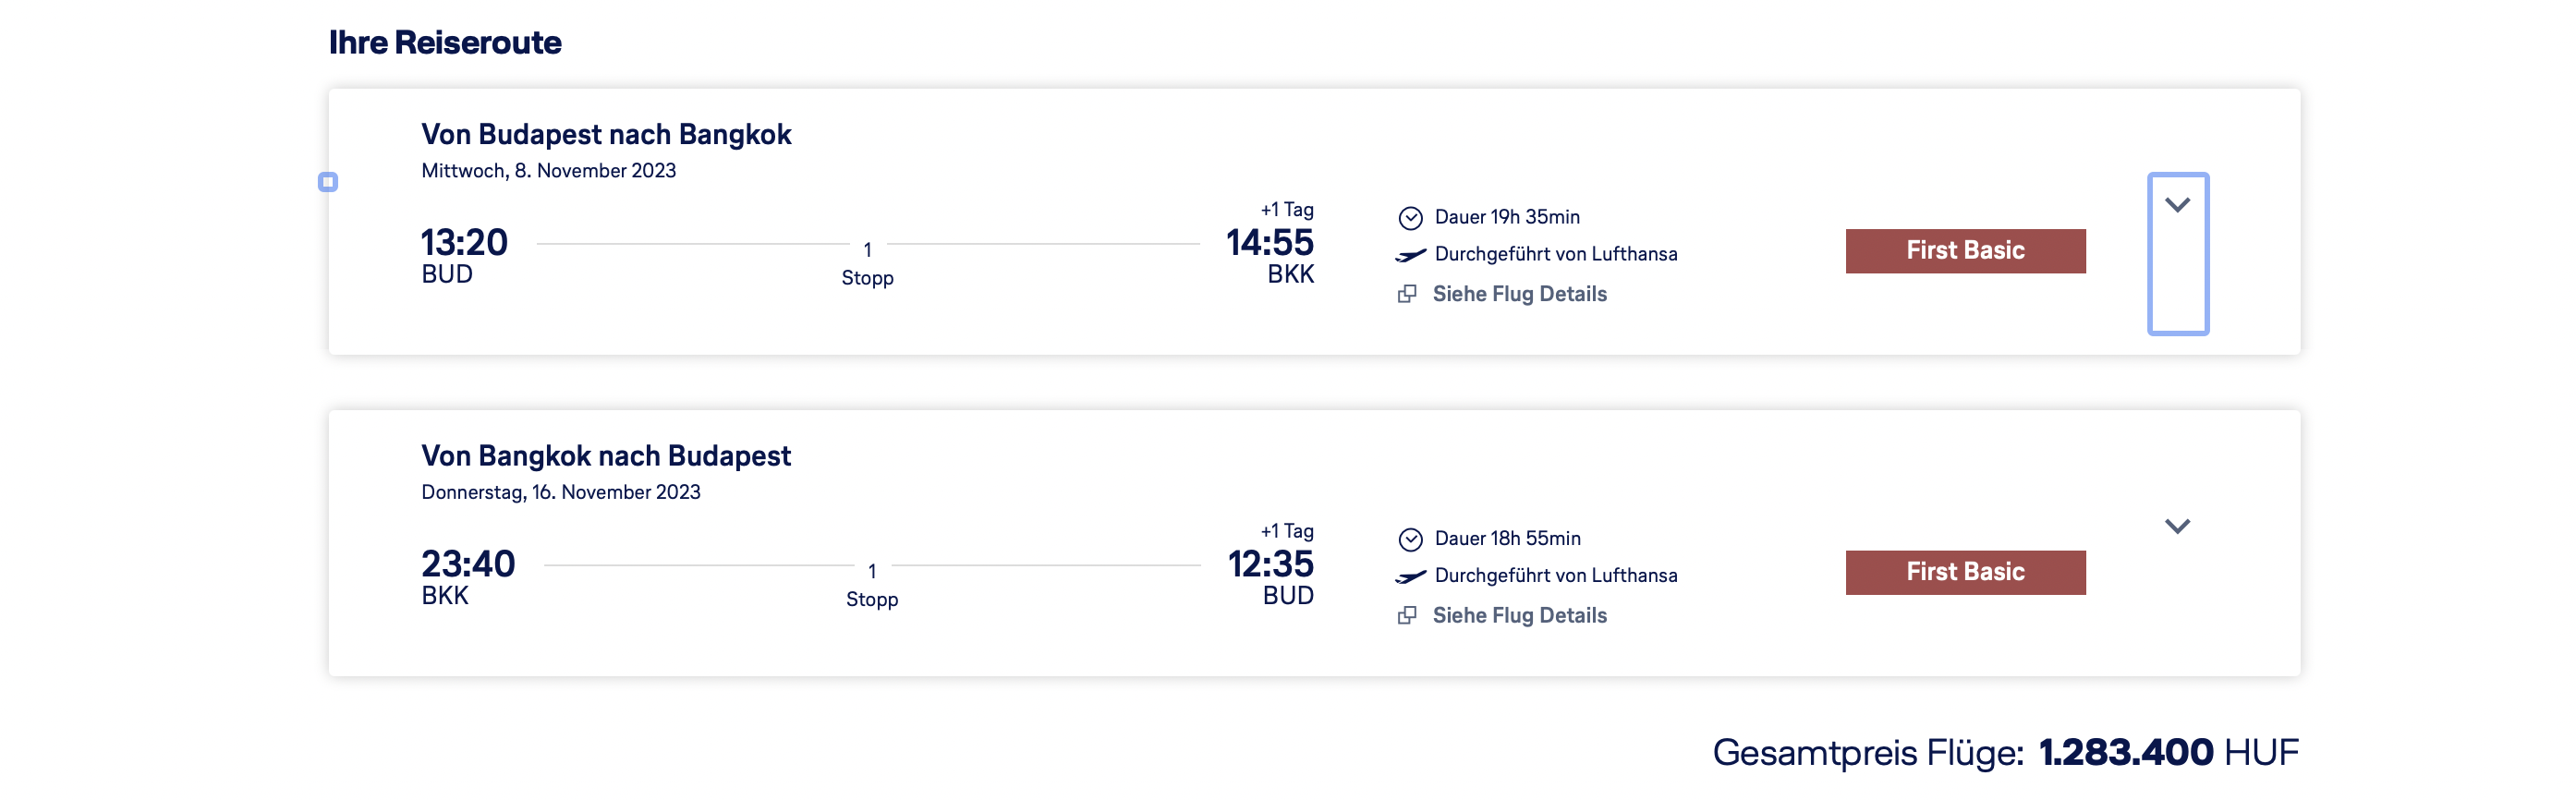2576x800 pixels.
Task: Select First Basic fare on the return flight
Action: click(1964, 572)
